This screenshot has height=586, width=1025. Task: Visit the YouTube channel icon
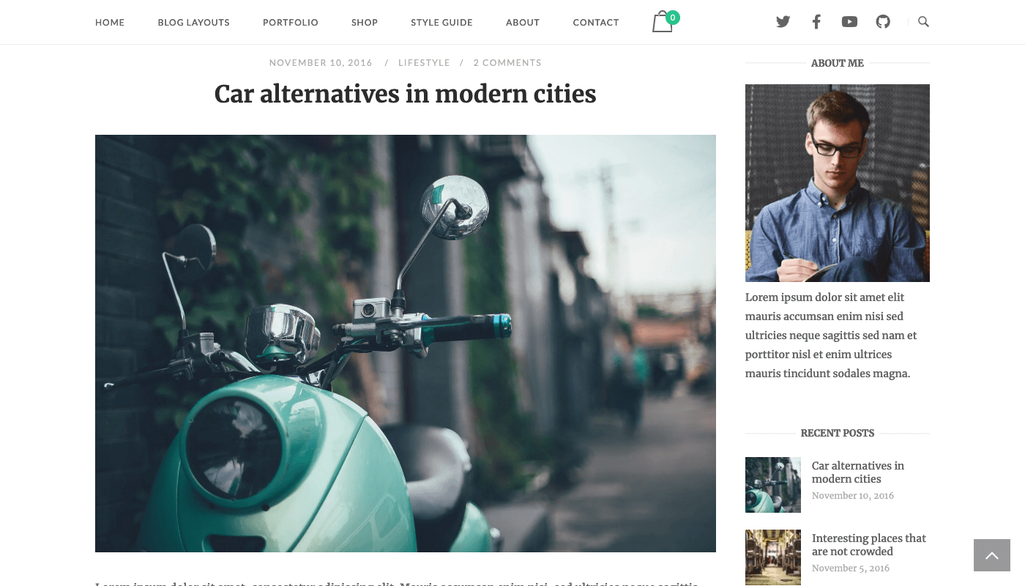(x=849, y=22)
